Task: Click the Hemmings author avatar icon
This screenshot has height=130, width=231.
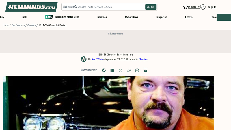Action: pyautogui.click(x=84, y=59)
